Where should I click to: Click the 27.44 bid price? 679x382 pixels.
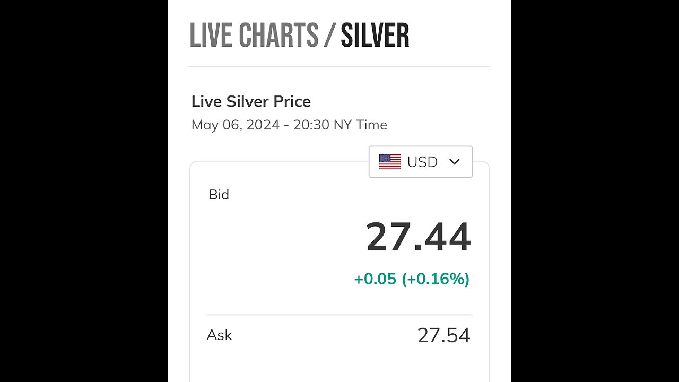pos(419,237)
